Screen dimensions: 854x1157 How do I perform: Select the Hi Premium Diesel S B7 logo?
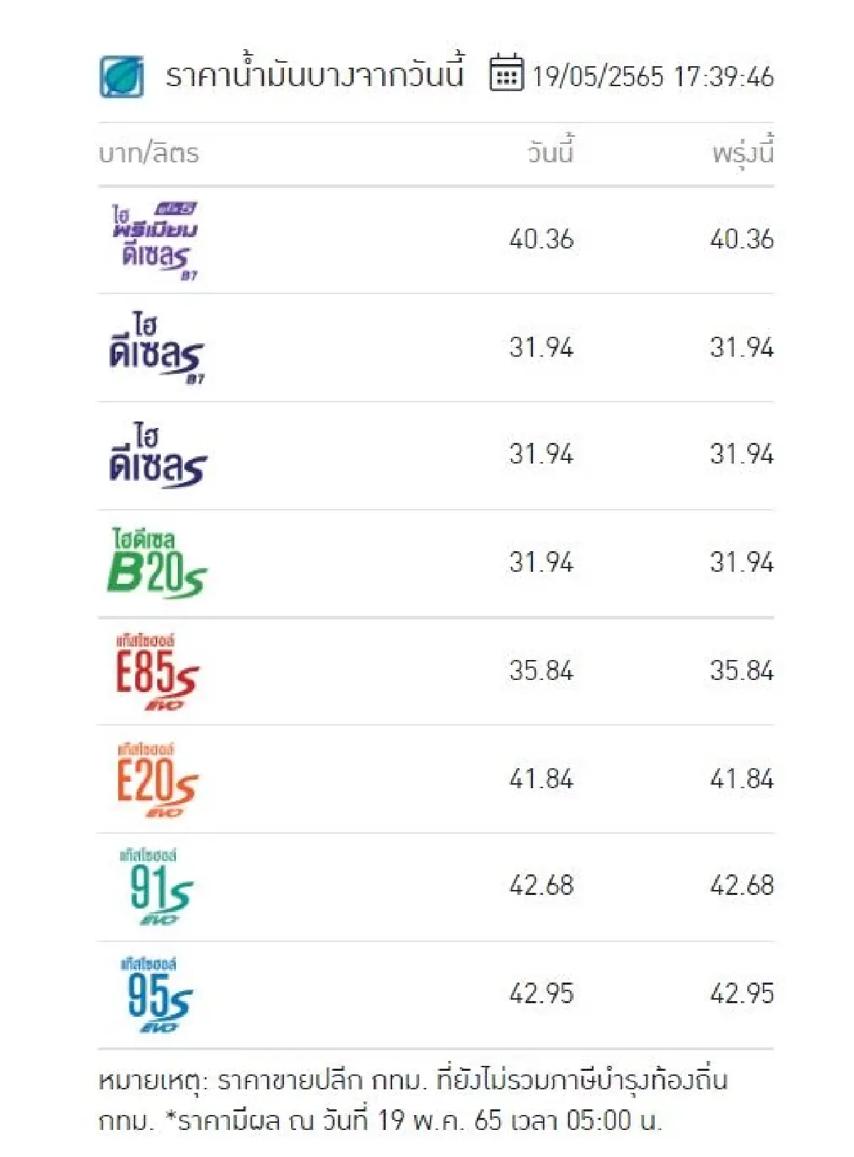[155, 239]
